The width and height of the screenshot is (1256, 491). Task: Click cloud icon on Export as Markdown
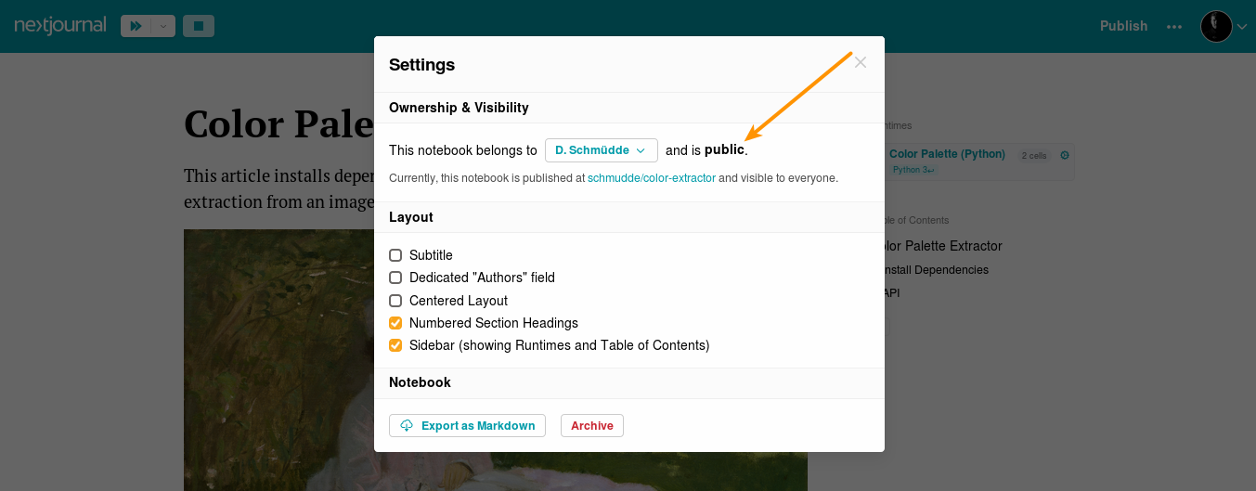[407, 425]
